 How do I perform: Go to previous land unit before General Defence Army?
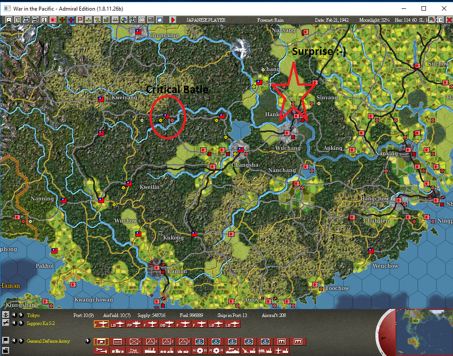14,341
